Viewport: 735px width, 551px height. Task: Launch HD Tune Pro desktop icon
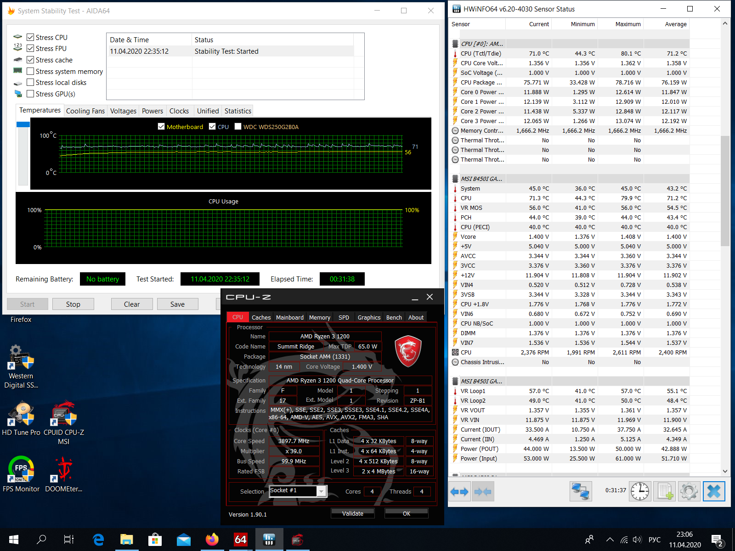point(21,418)
